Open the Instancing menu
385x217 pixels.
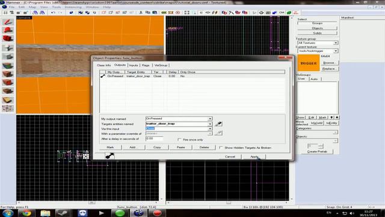[x=73, y=7]
